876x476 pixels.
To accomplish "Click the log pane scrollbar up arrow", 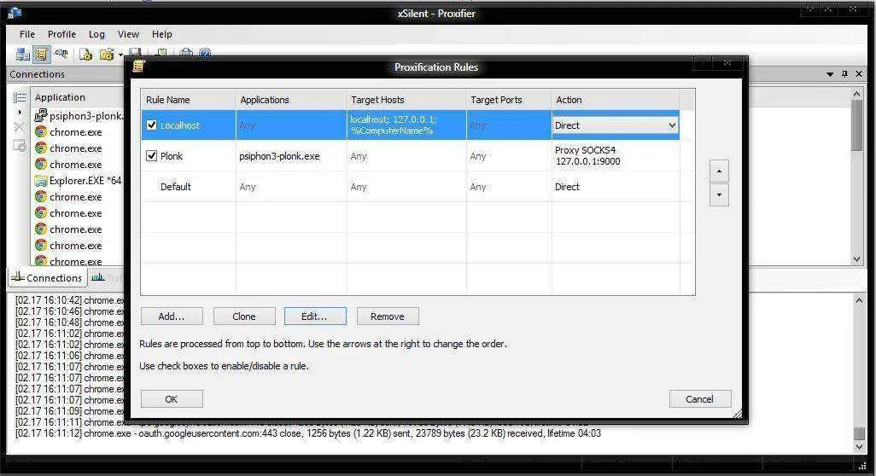I will tap(859, 300).
